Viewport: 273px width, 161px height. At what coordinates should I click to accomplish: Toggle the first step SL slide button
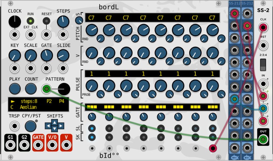click(92, 128)
